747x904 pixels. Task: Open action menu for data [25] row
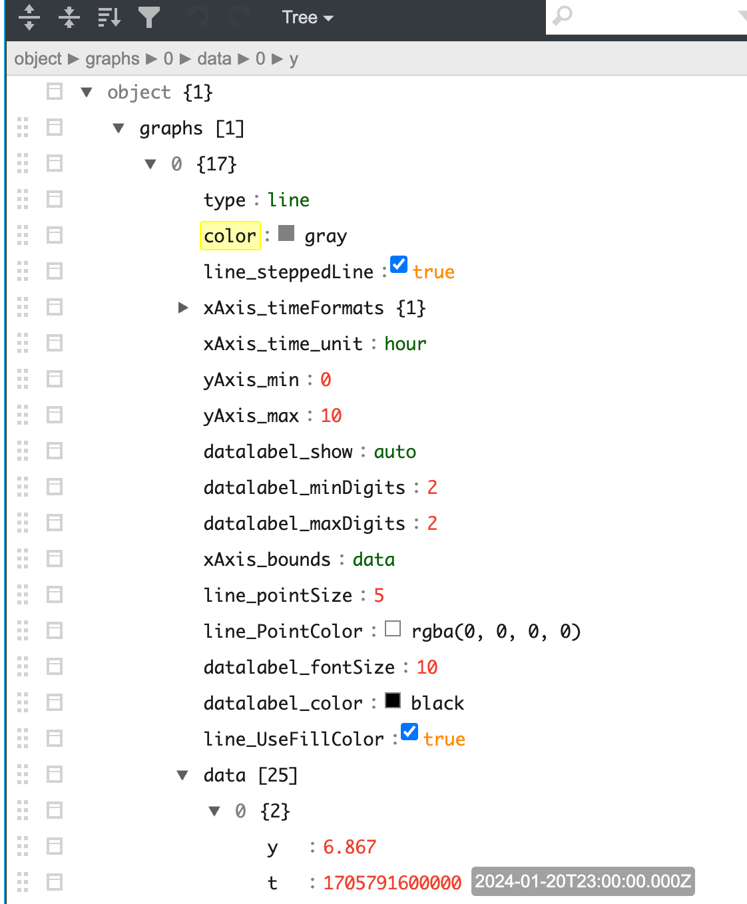click(x=55, y=774)
